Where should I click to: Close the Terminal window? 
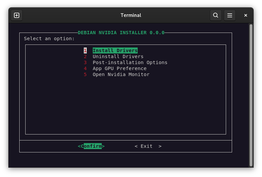(246, 15)
